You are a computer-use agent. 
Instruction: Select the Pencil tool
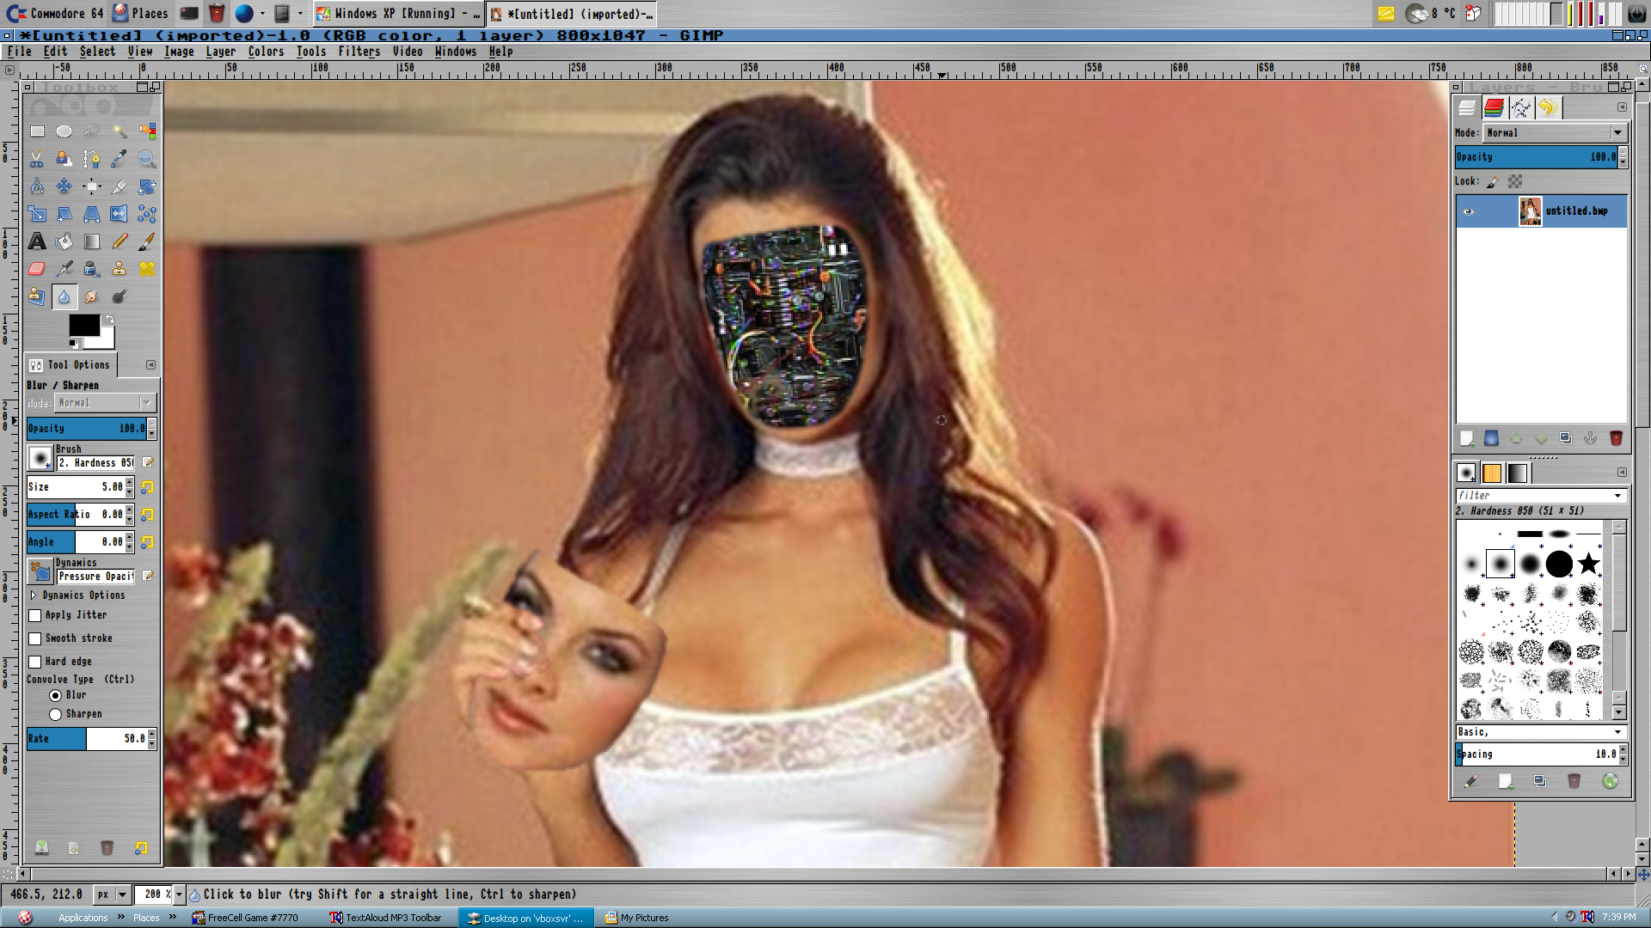pyautogui.click(x=120, y=241)
